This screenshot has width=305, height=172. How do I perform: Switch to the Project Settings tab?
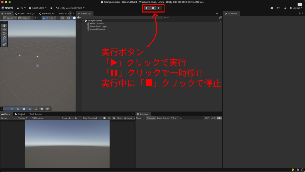[25, 13]
